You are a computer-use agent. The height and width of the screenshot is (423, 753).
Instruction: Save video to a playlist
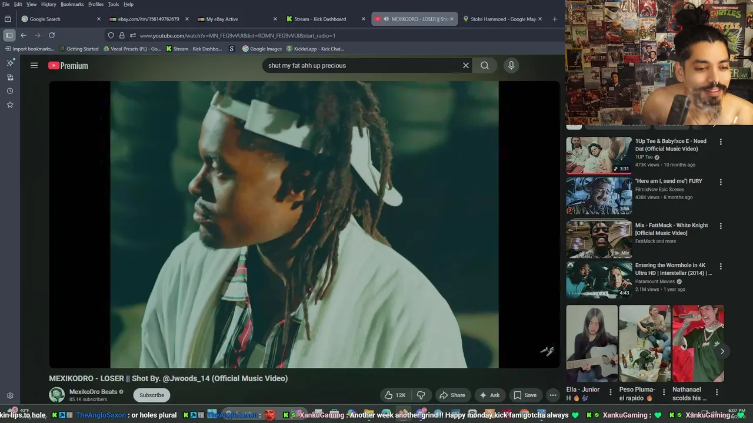(525, 395)
